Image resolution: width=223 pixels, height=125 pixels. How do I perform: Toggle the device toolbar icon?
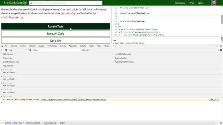click(6, 46)
